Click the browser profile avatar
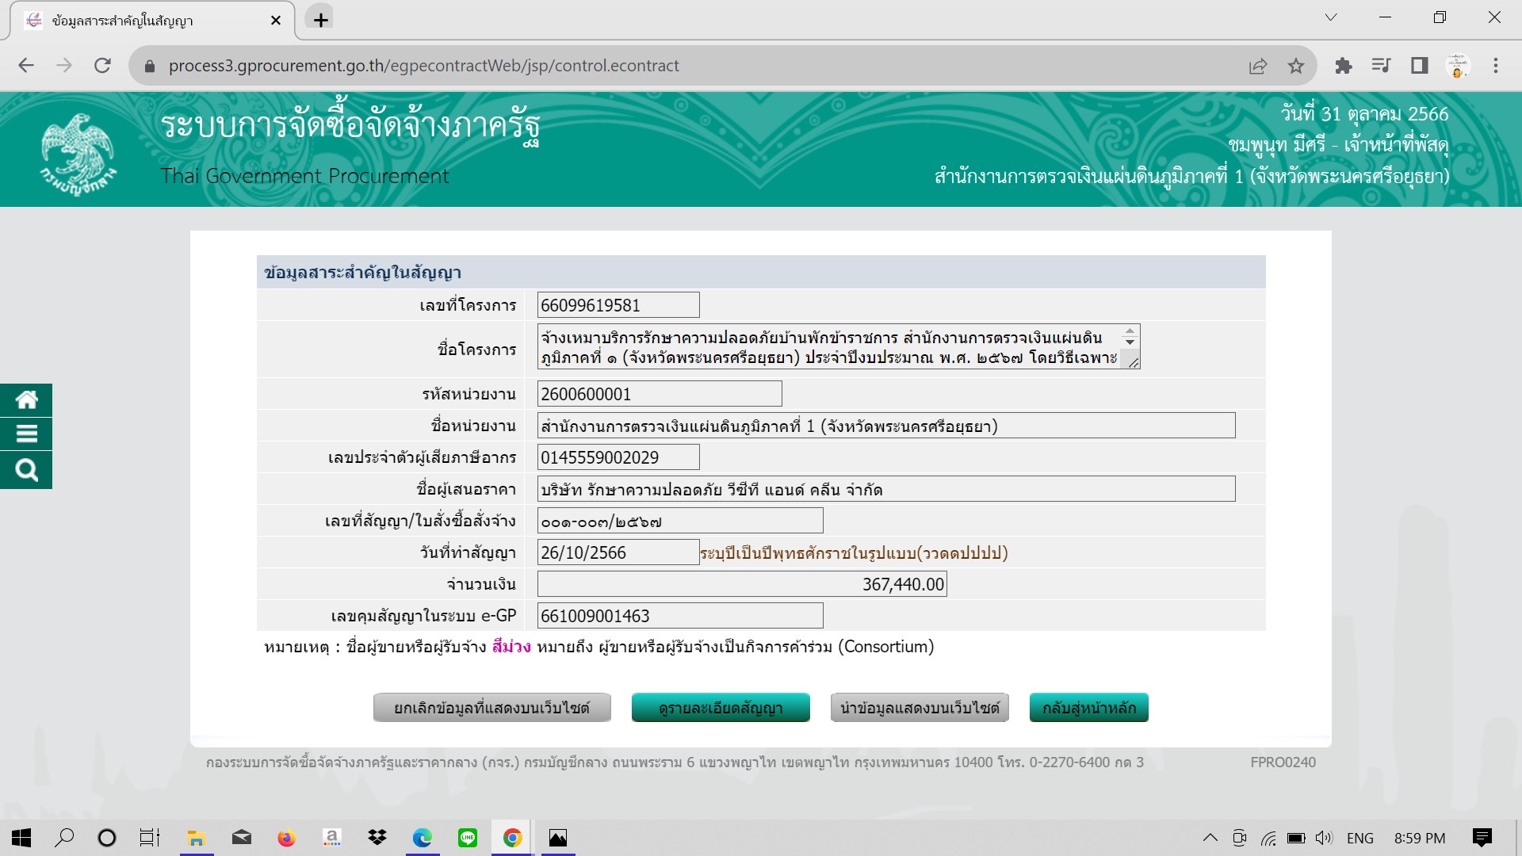 (x=1457, y=66)
